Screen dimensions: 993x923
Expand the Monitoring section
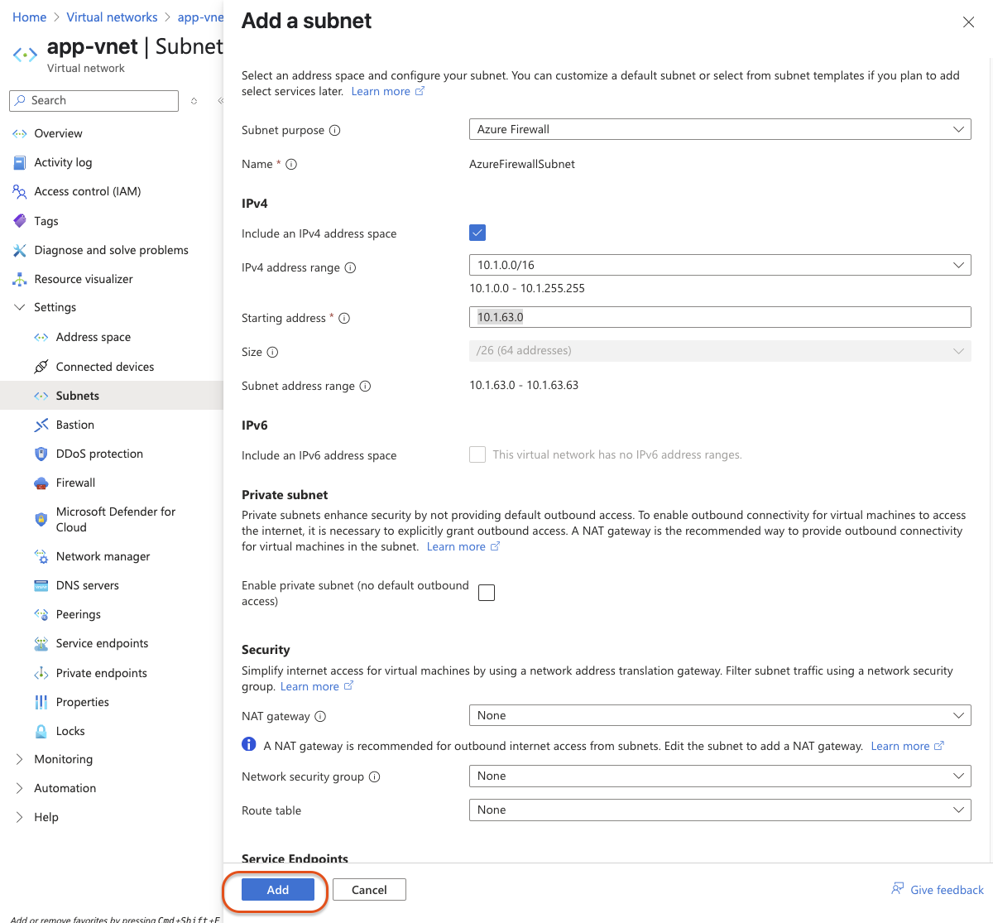click(x=20, y=759)
